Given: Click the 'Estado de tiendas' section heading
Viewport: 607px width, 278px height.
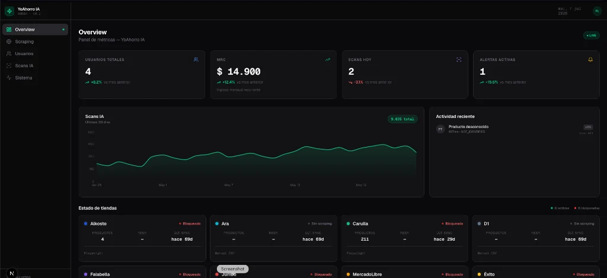Looking at the screenshot, I should click(98, 208).
